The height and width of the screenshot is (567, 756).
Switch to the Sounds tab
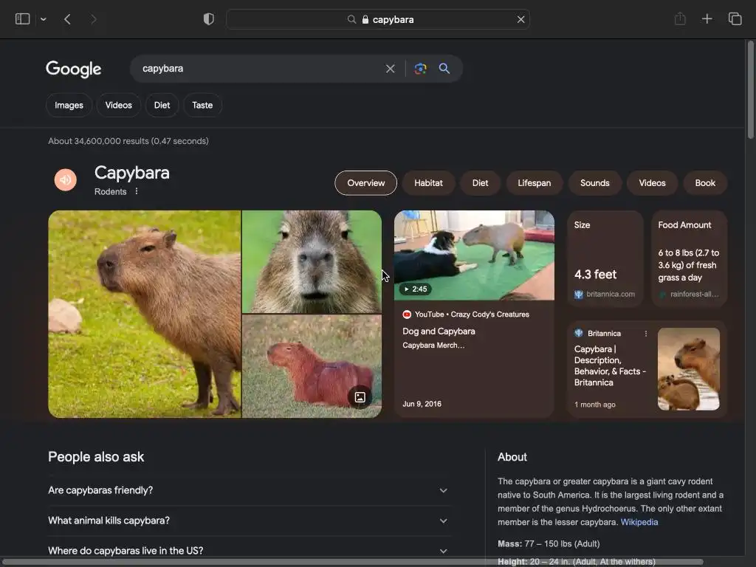594,183
